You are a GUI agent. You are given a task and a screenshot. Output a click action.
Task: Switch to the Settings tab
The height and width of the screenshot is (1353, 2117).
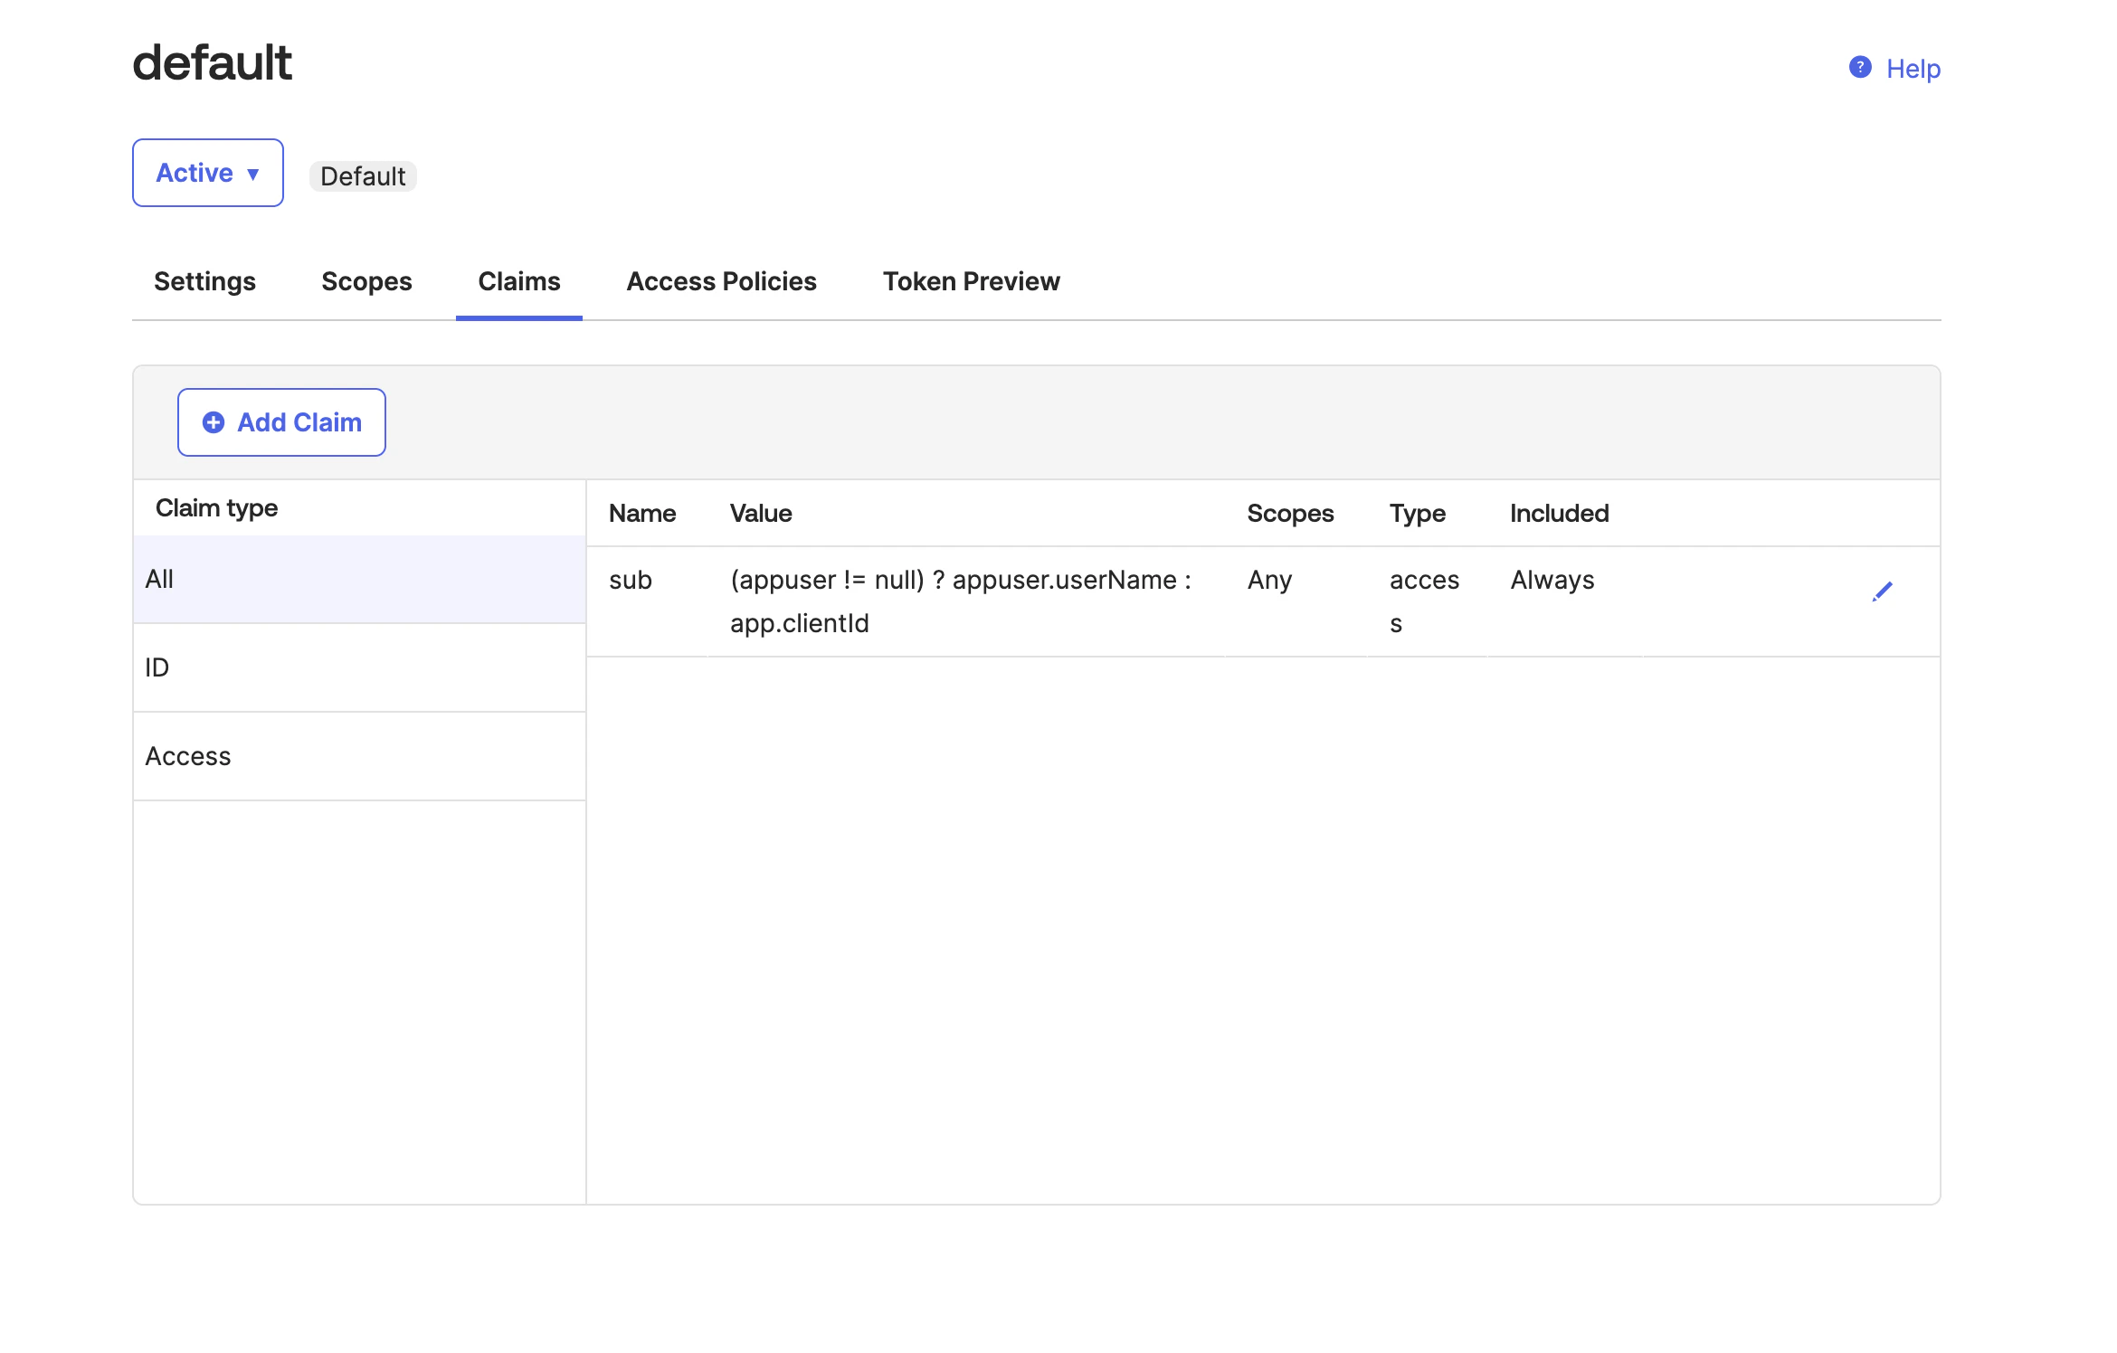204,281
